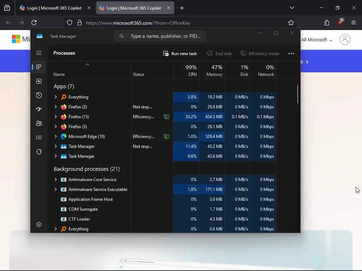Click the 454.5 MB memory cell

tap(212, 117)
